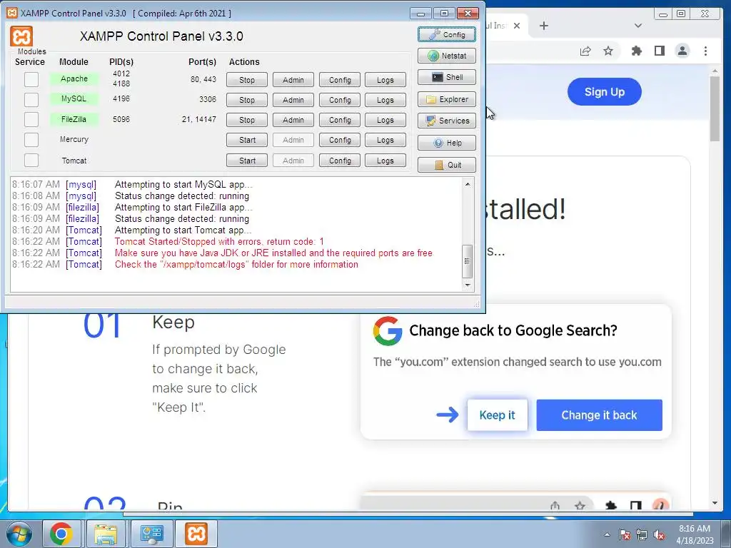731x548 pixels.
Task: Show hidden tray icons arrow
Action: [x=607, y=534]
